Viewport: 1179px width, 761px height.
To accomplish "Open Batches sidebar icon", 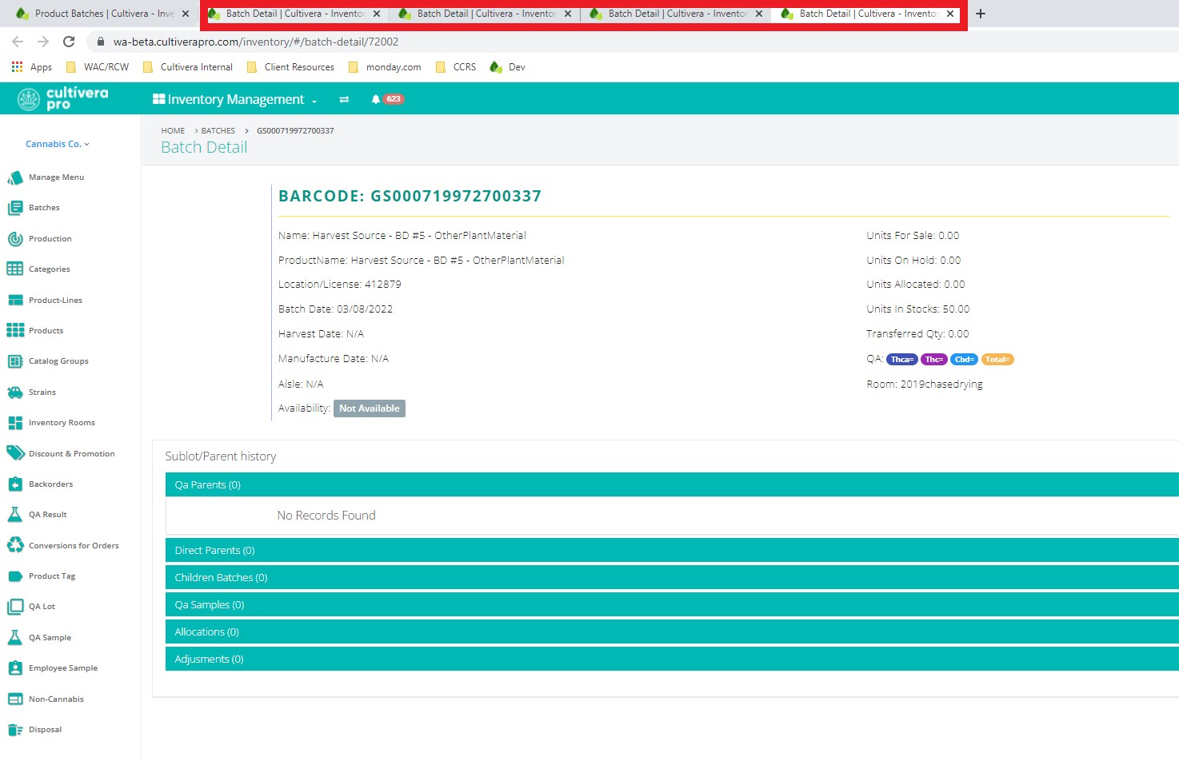I will [x=15, y=208].
